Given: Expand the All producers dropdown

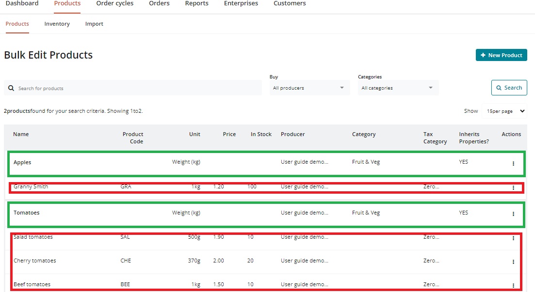Looking at the screenshot, I should point(309,88).
